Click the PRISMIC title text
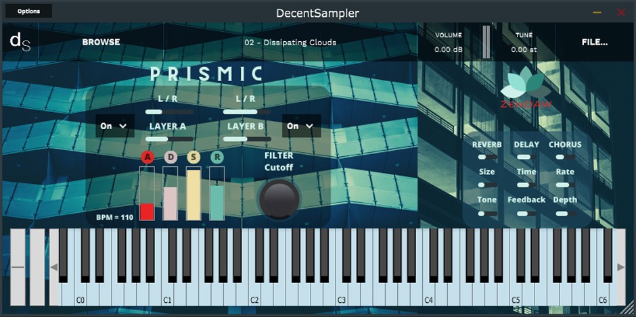 [x=207, y=74]
